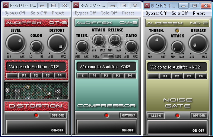Maximize the B-2 CM-2 window
The width and height of the screenshot is (213, 137).
[x=124, y=6]
